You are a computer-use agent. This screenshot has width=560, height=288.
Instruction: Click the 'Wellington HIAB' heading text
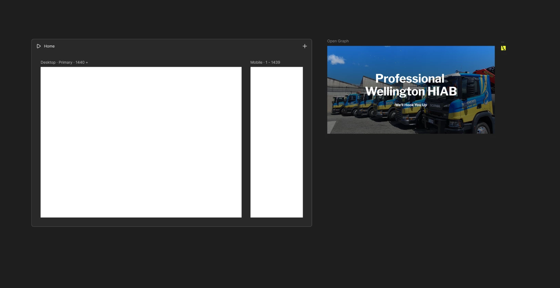pyautogui.click(x=411, y=92)
